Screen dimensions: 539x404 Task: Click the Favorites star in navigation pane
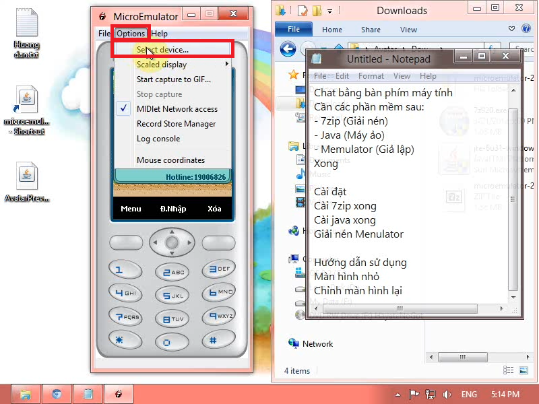(293, 75)
